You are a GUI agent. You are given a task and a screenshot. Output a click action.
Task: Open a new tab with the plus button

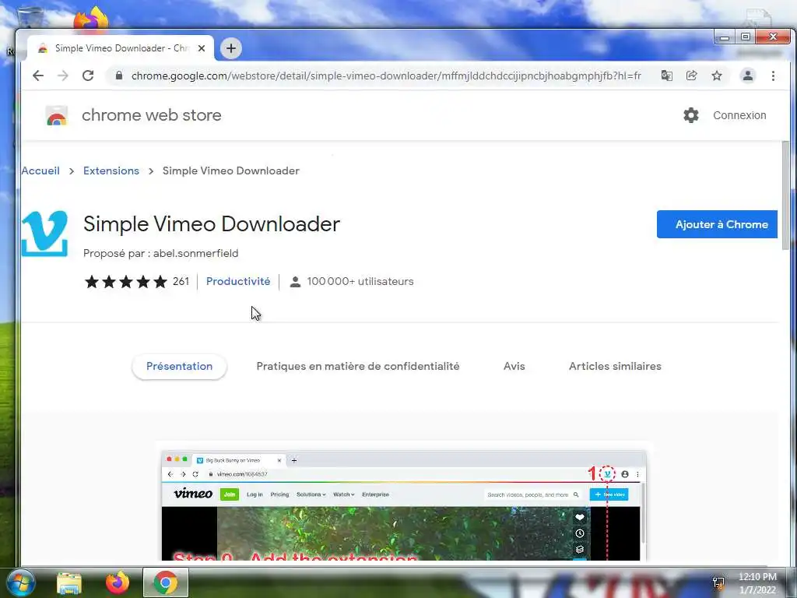[230, 48]
